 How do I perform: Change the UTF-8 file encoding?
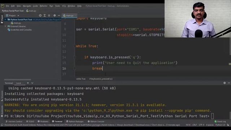(x=201, y=125)
